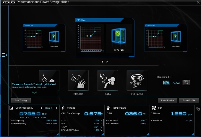Click the Voltage lightning bolt icon
Image resolution: width=201 pixels, height=137 pixels.
pos(63,108)
